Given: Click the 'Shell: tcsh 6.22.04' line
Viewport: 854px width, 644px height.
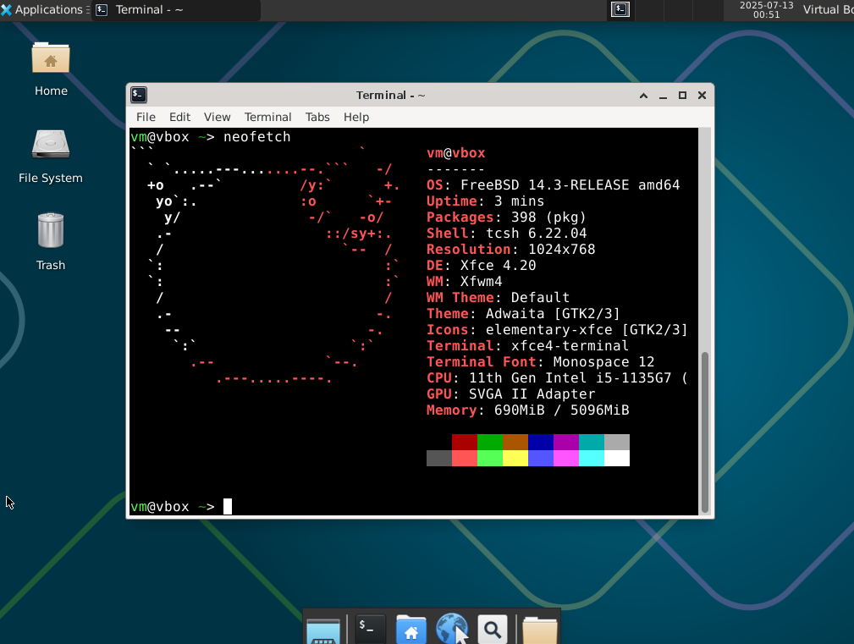Looking at the screenshot, I should 506,233.
